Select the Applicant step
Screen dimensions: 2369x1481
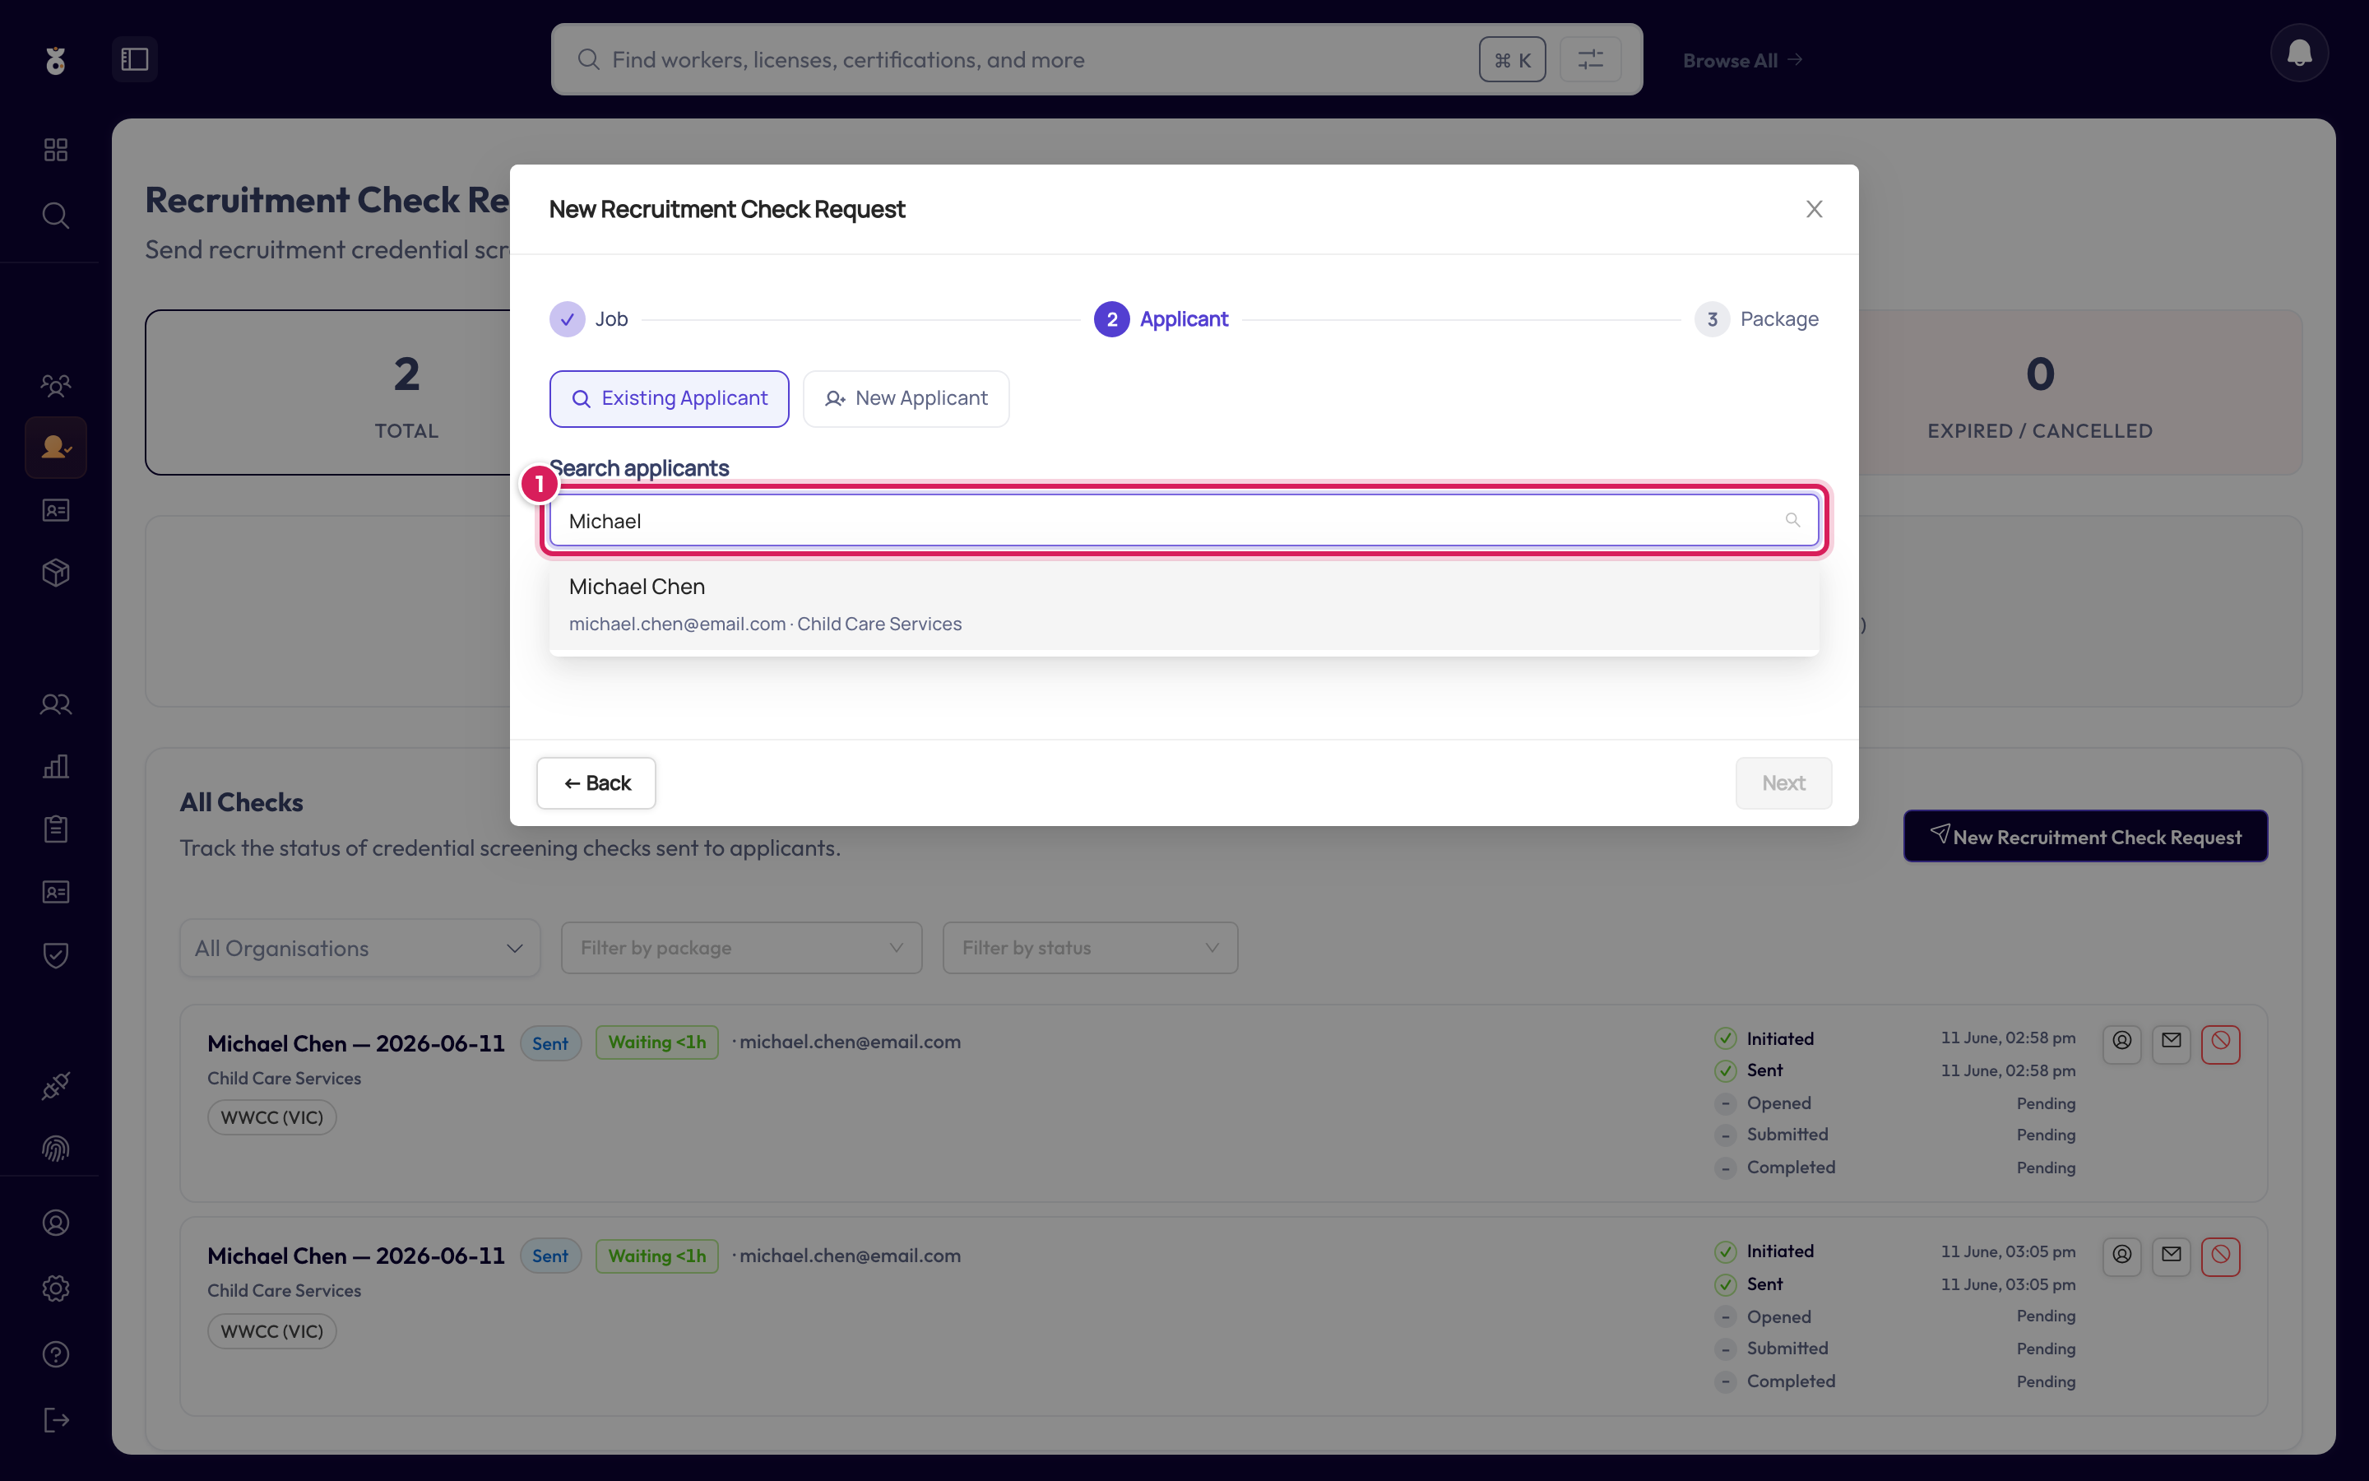tap(1161, 319)
